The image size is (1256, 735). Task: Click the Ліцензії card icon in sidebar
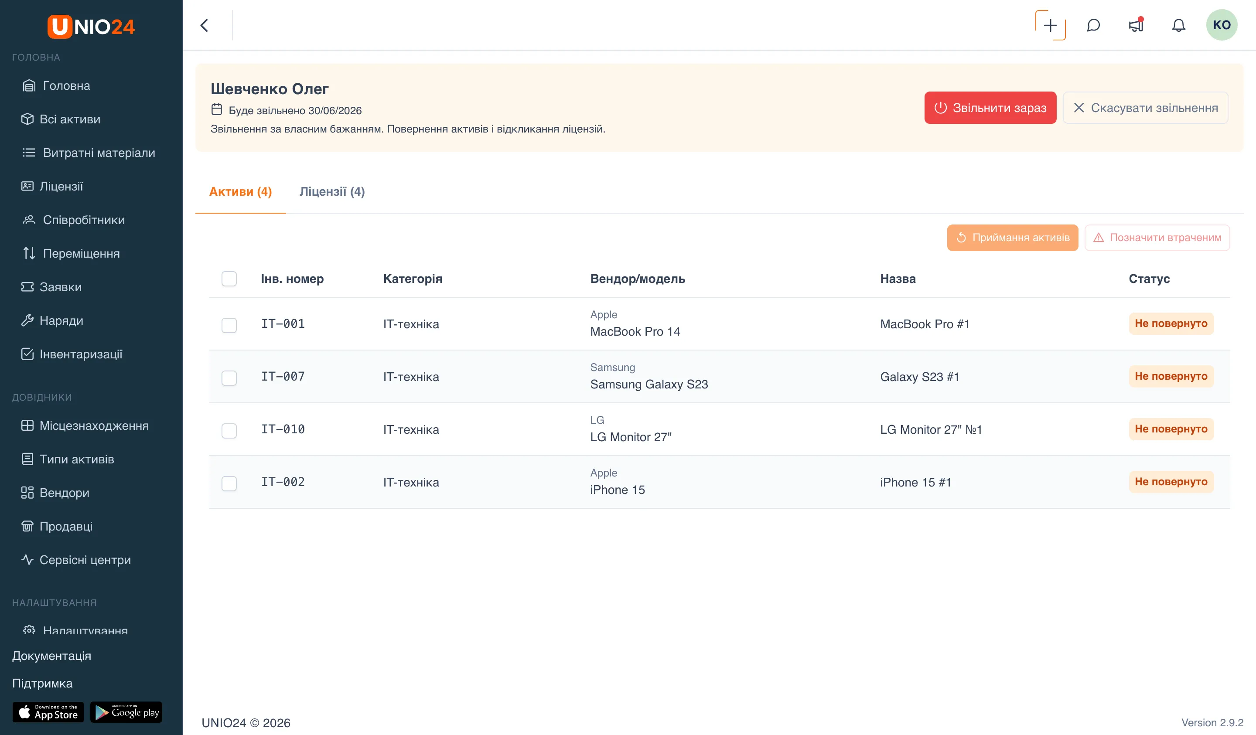coord(27,187)
